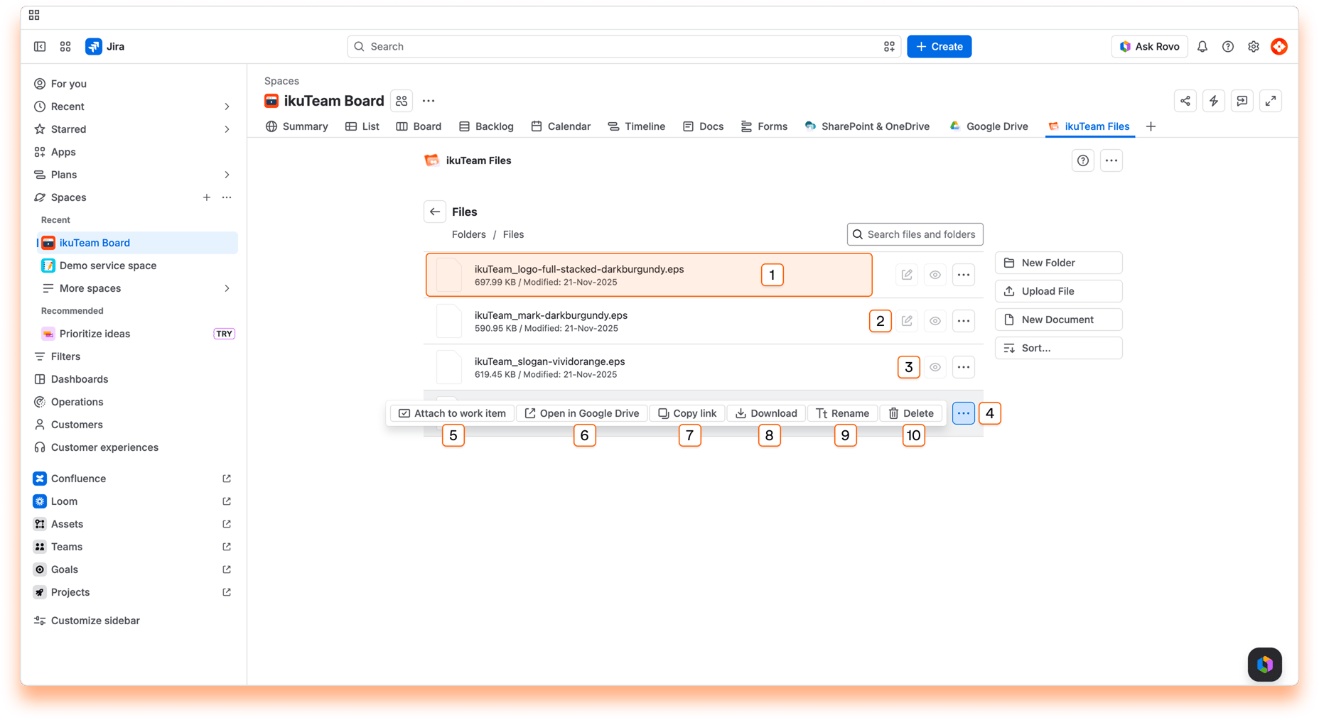Viewport: 1319px width, 720px height.
Task: Enter full screen with the expand icon
Action: point(1271,101)
